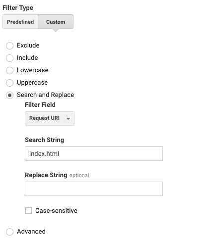Choose the Uppercase radio button circle
This screenshot has height=242, width=211.
9,83
